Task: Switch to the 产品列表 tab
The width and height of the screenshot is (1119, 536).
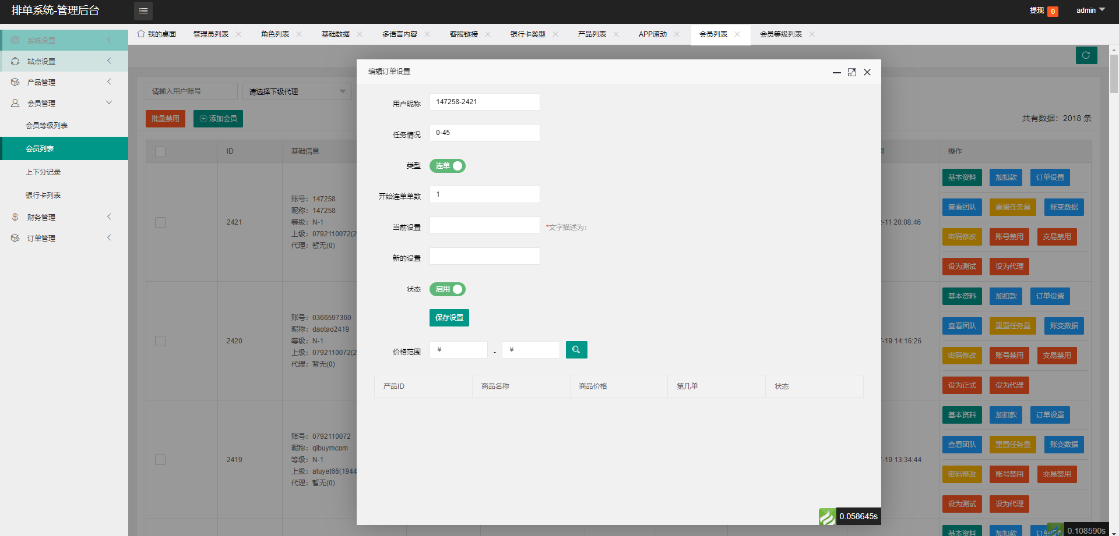Action: (592, 34)
